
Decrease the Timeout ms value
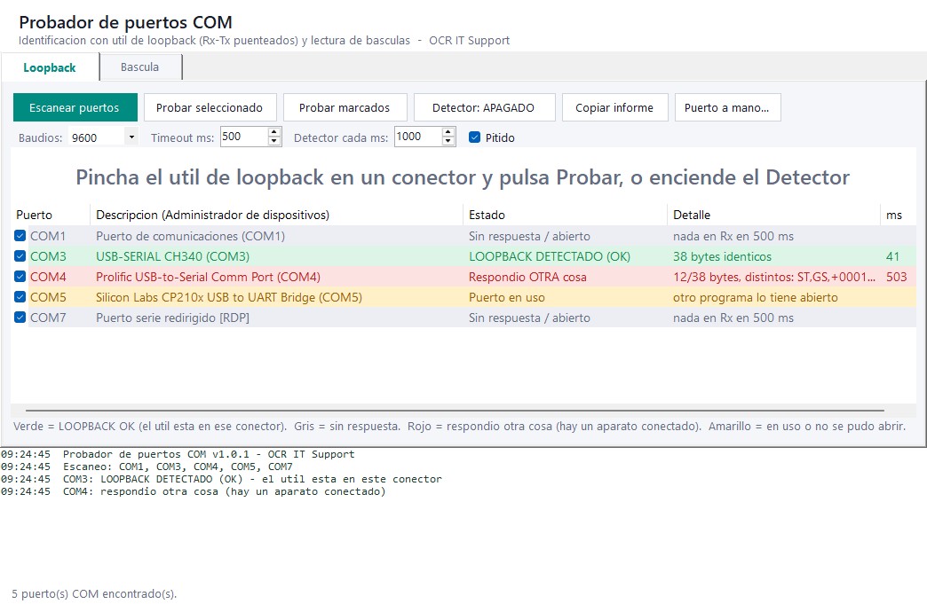[273, 141]
